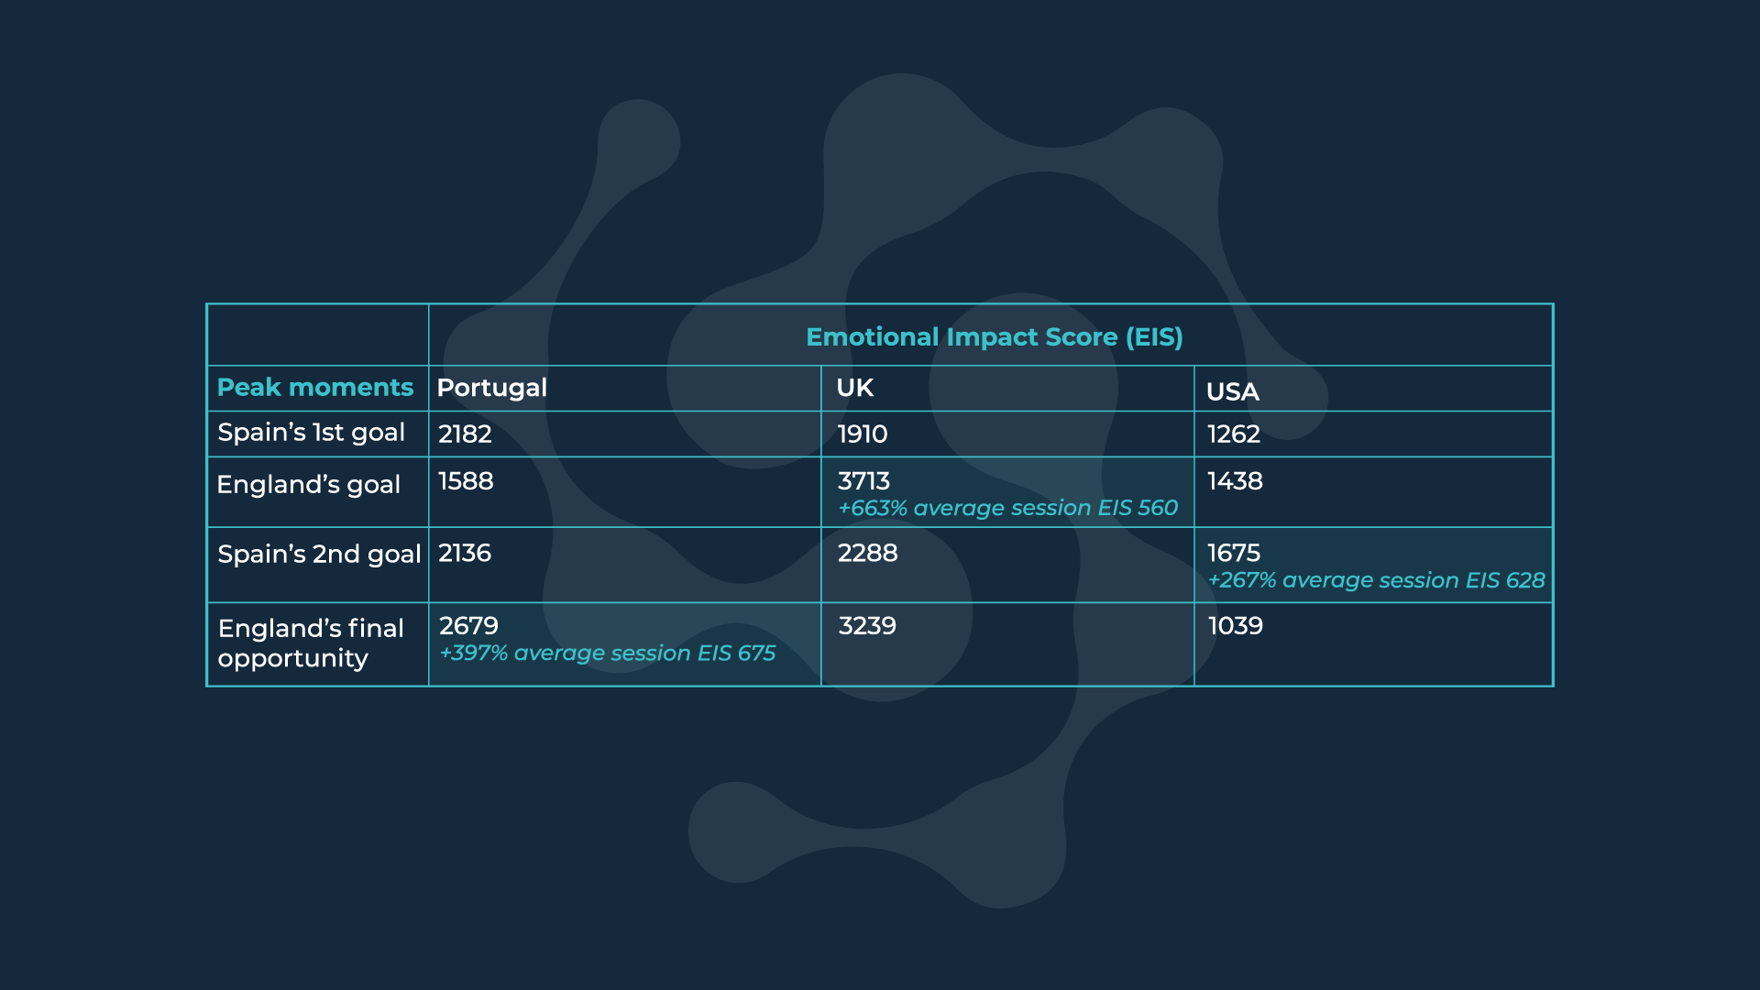Screen dimensions: 1760x990
Task: Select the Peak moments column header
Action: pos(314,388)
